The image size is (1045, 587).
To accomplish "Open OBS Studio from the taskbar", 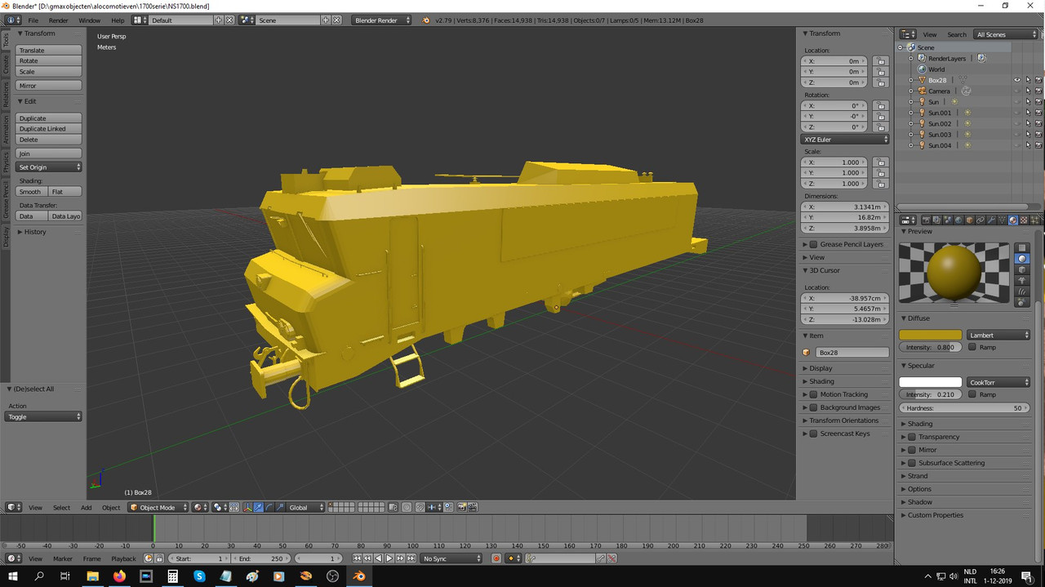I will [332, 576].
